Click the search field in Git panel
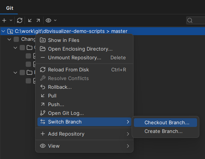 (x=196, y=20)
